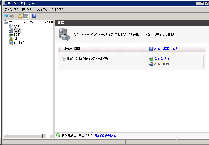Click the 機能 tree icon
The height and width of the screenshot is (145, 209).
coord(11,31)
